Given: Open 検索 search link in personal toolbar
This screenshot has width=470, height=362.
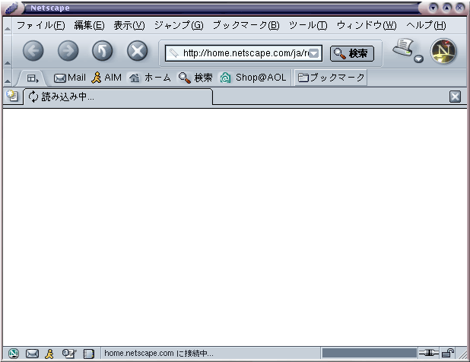Looking at the screenshot, I should (x=195, y=78).
